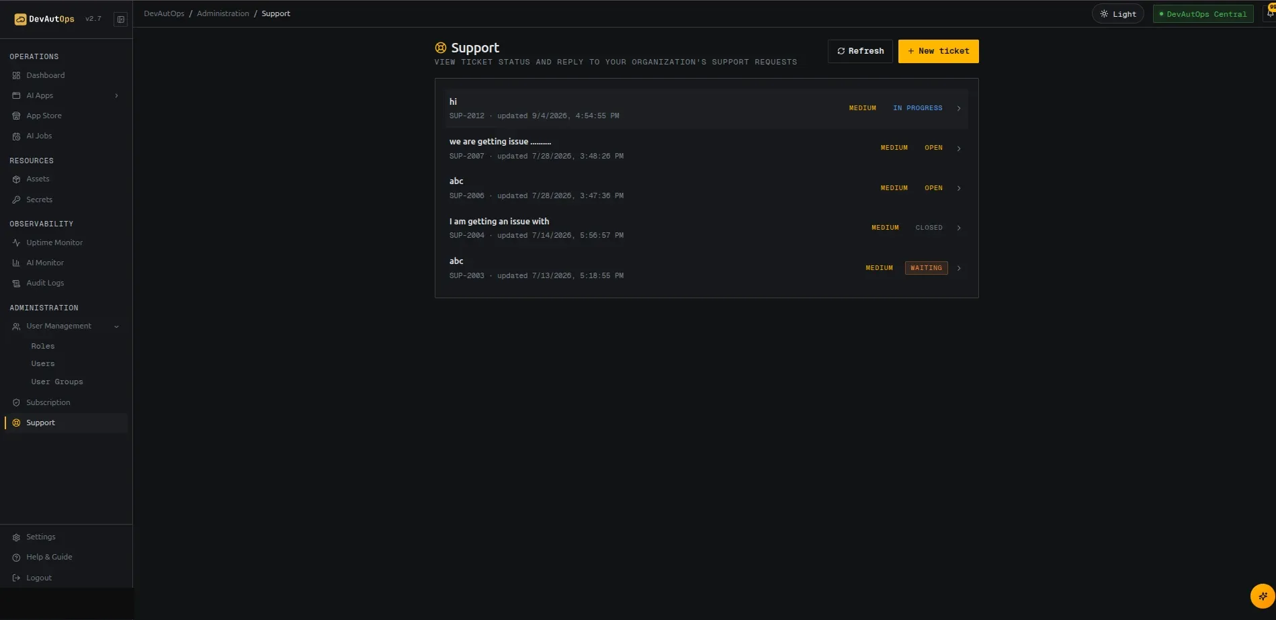
Task: Go to DevAutOps breadcrumb link
Action: coord(164,13)
